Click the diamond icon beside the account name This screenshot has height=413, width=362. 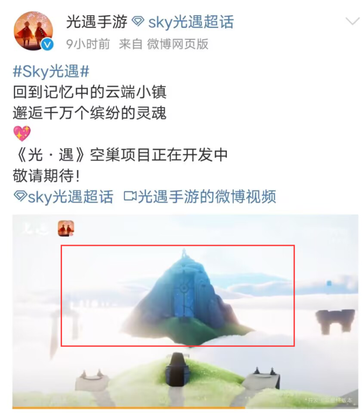pos(138,22)
